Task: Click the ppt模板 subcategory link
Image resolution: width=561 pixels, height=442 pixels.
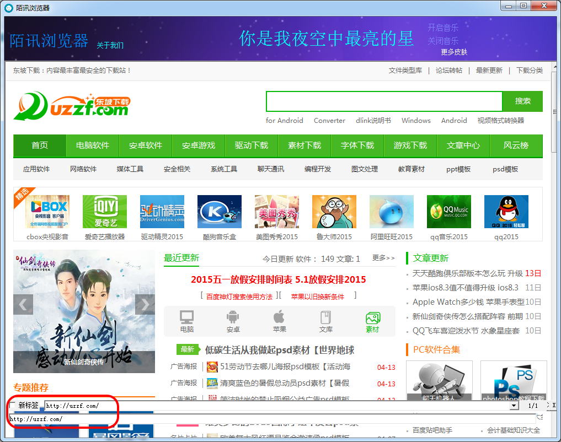Action: pos(458,169)
